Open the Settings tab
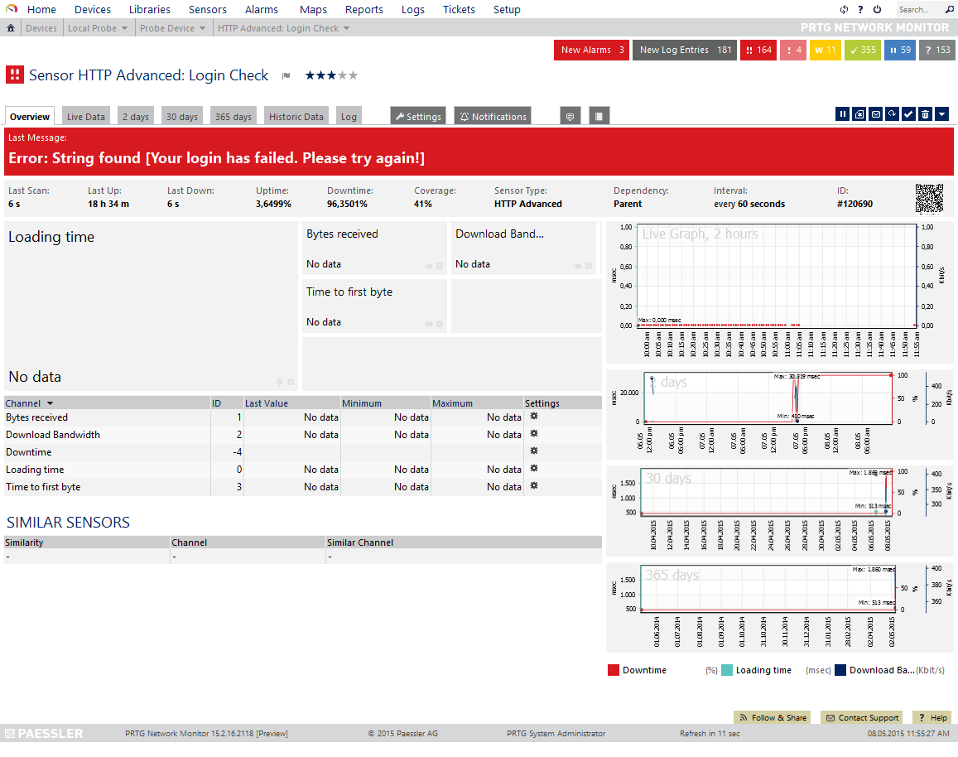 point(418,116)
